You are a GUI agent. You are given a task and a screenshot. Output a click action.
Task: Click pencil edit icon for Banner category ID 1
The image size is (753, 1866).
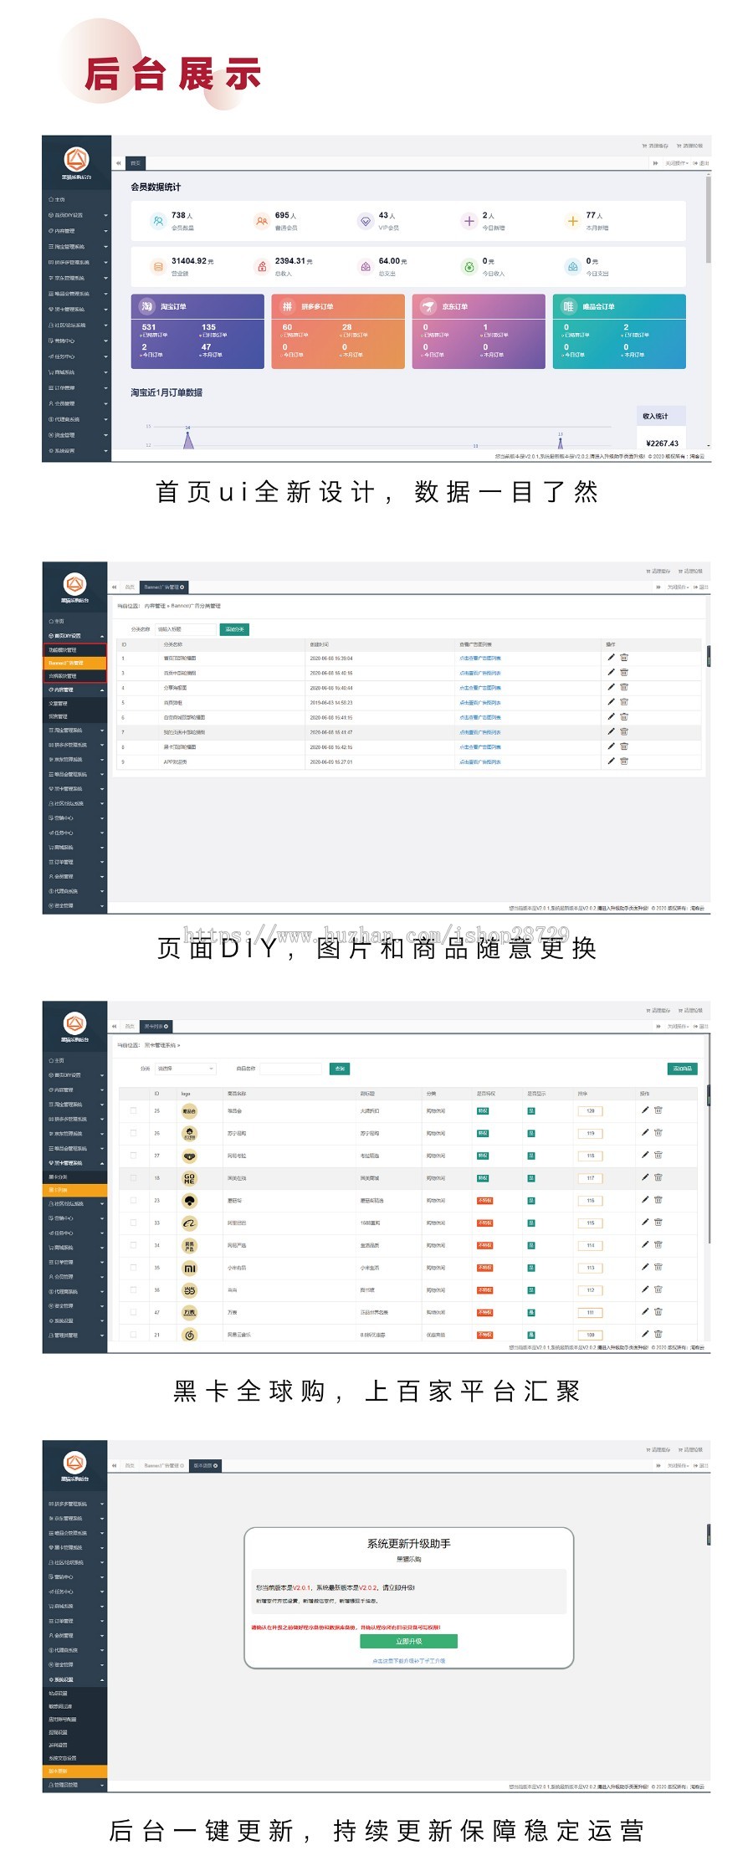611,658
